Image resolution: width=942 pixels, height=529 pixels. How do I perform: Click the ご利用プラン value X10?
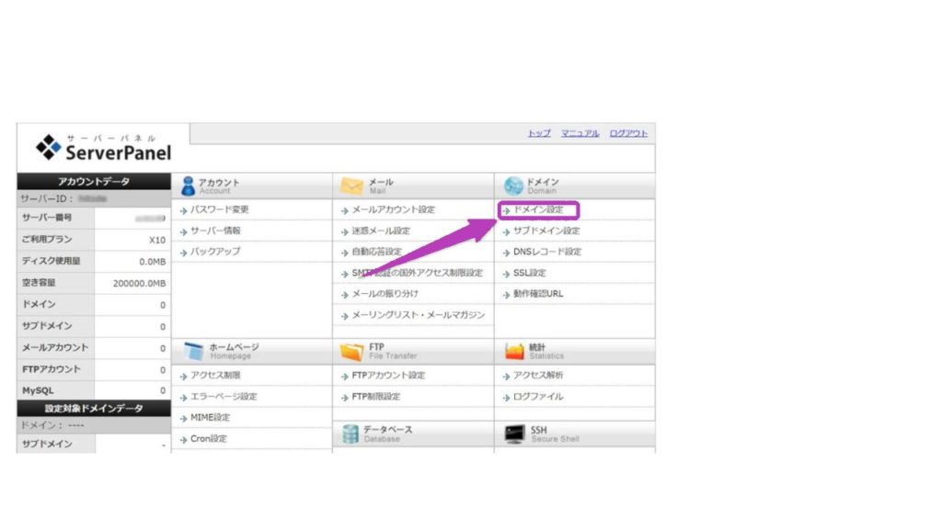tap(157, 240)
